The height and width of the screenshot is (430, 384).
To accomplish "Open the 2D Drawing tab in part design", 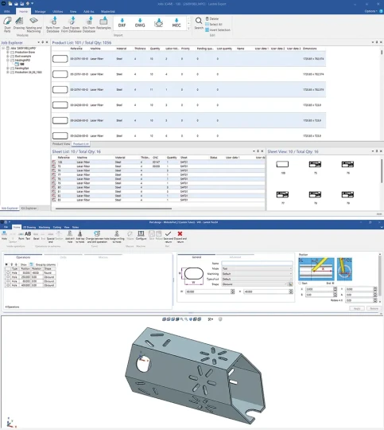I will (x=29, y=227).
